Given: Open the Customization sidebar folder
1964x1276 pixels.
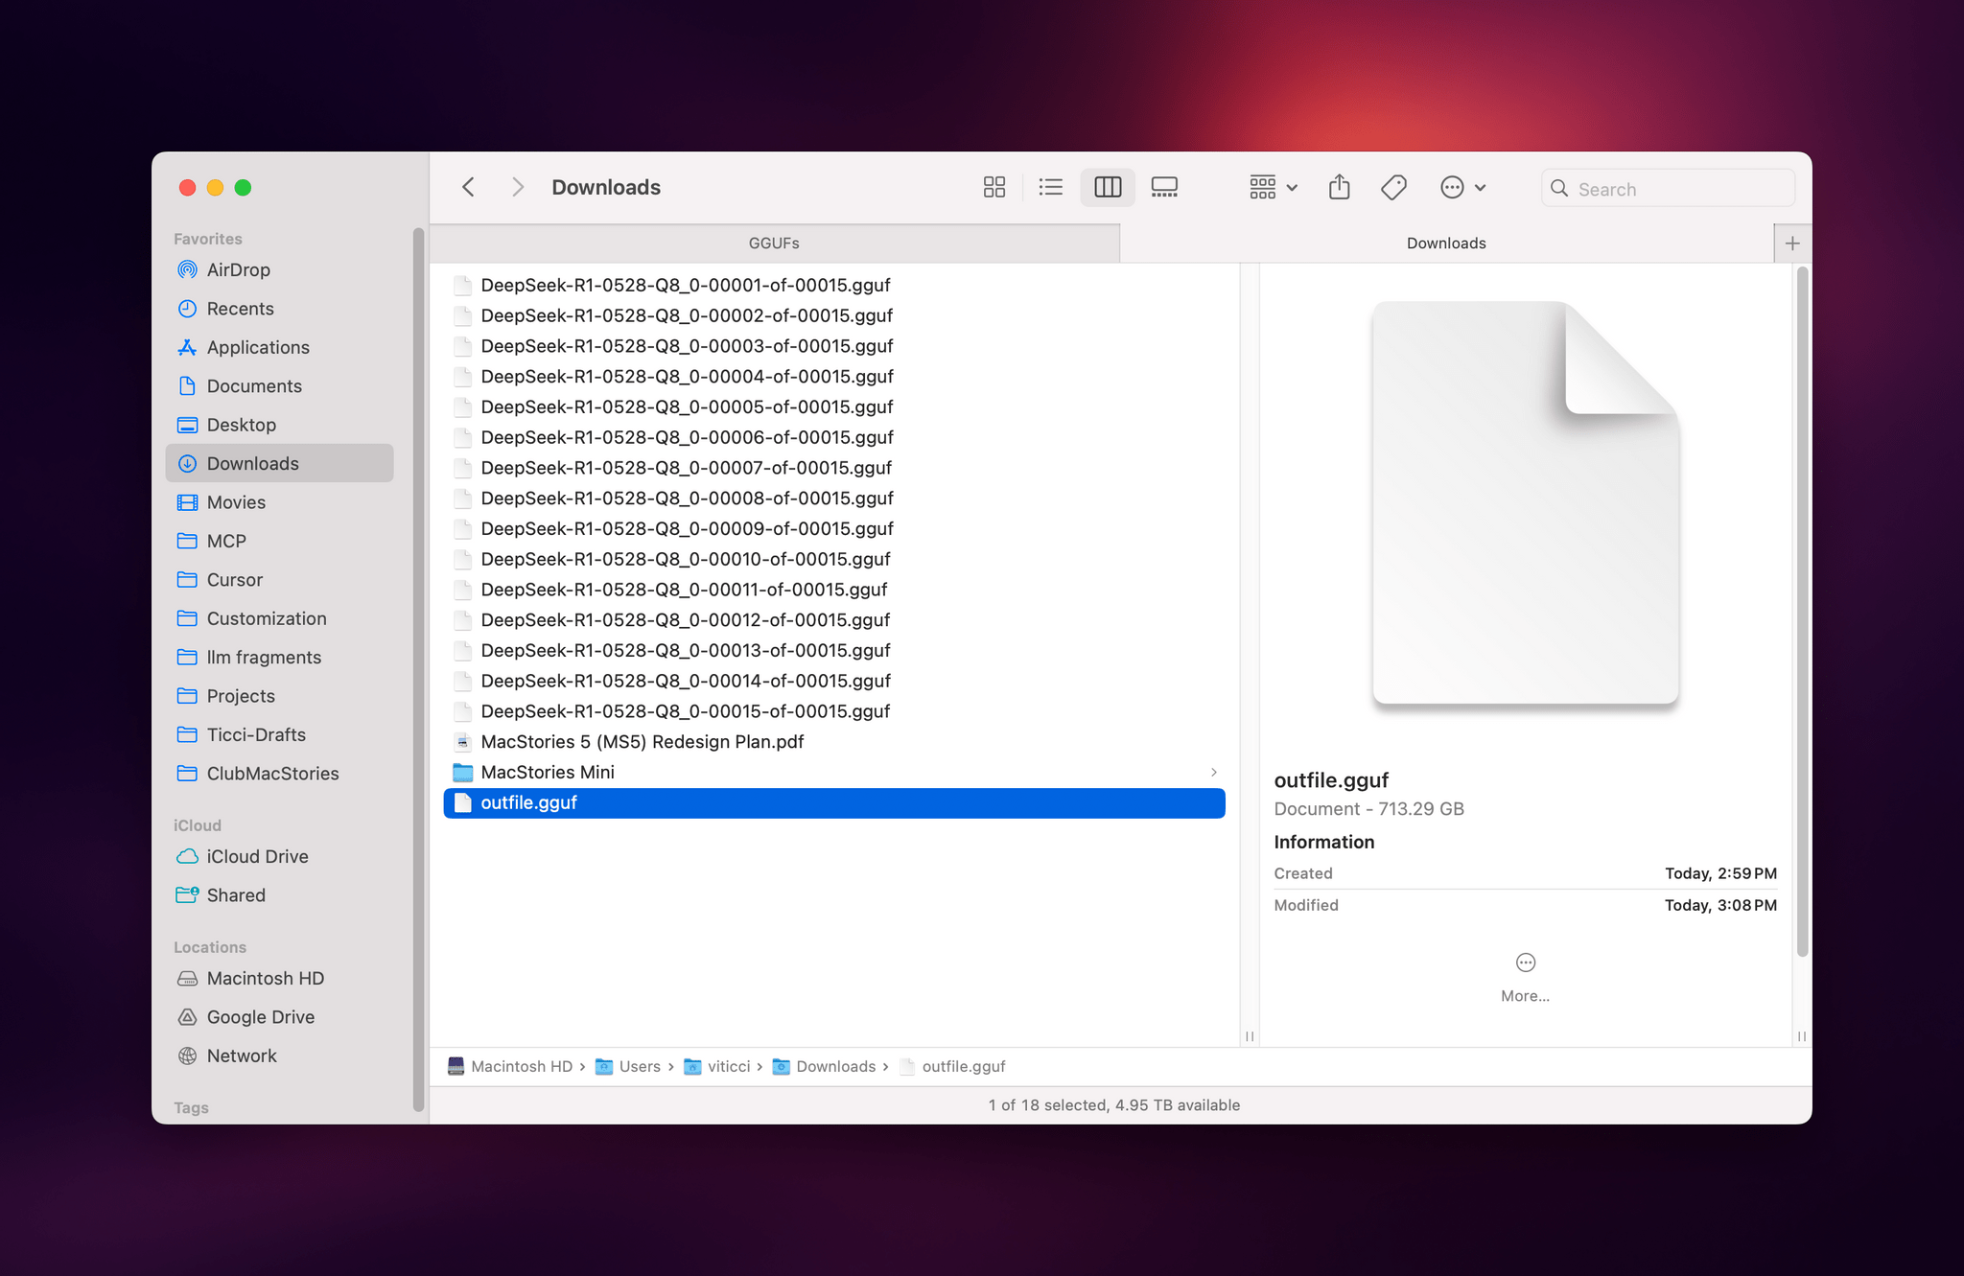Looking at the screenshot, I should click(279, 618).
